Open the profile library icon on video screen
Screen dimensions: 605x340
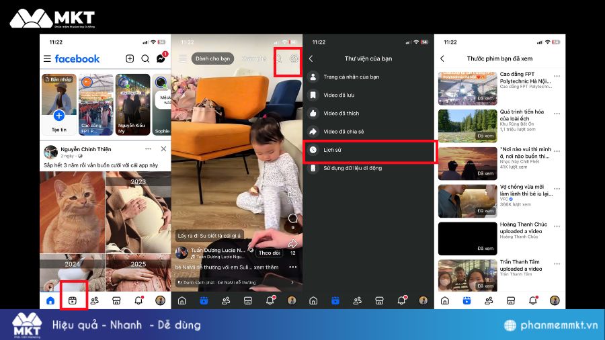point(294,58)
